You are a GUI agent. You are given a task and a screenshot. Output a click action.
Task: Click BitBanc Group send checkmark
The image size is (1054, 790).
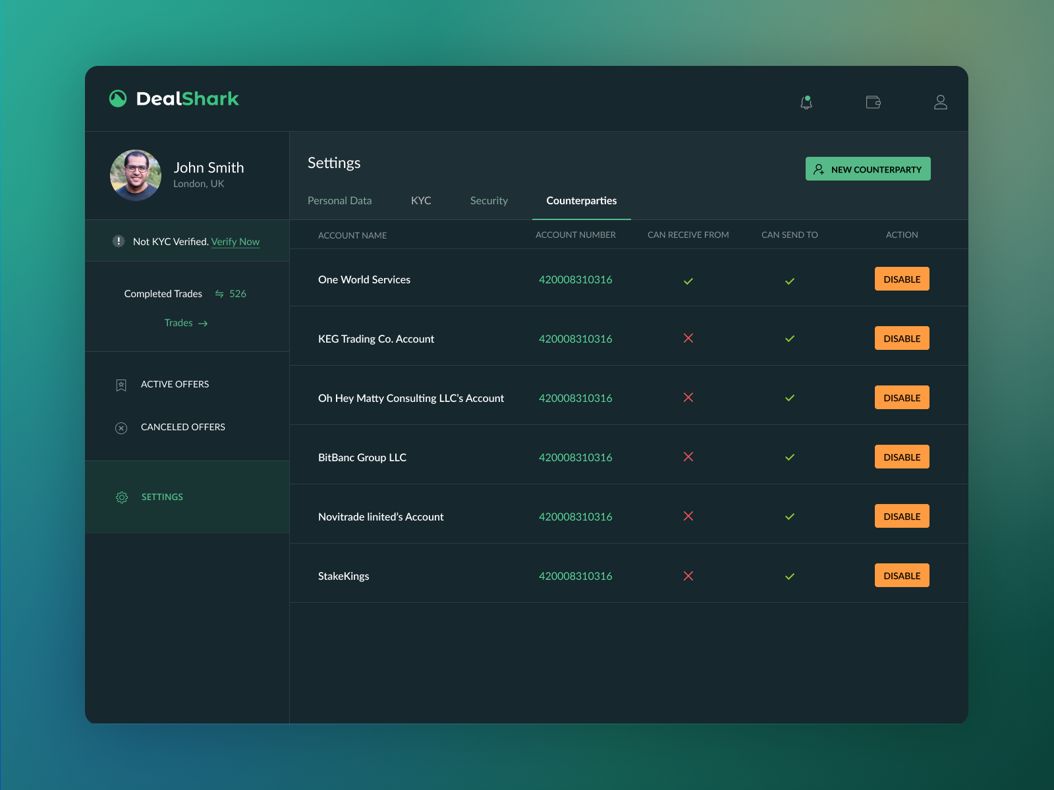[x=790, y=457]
